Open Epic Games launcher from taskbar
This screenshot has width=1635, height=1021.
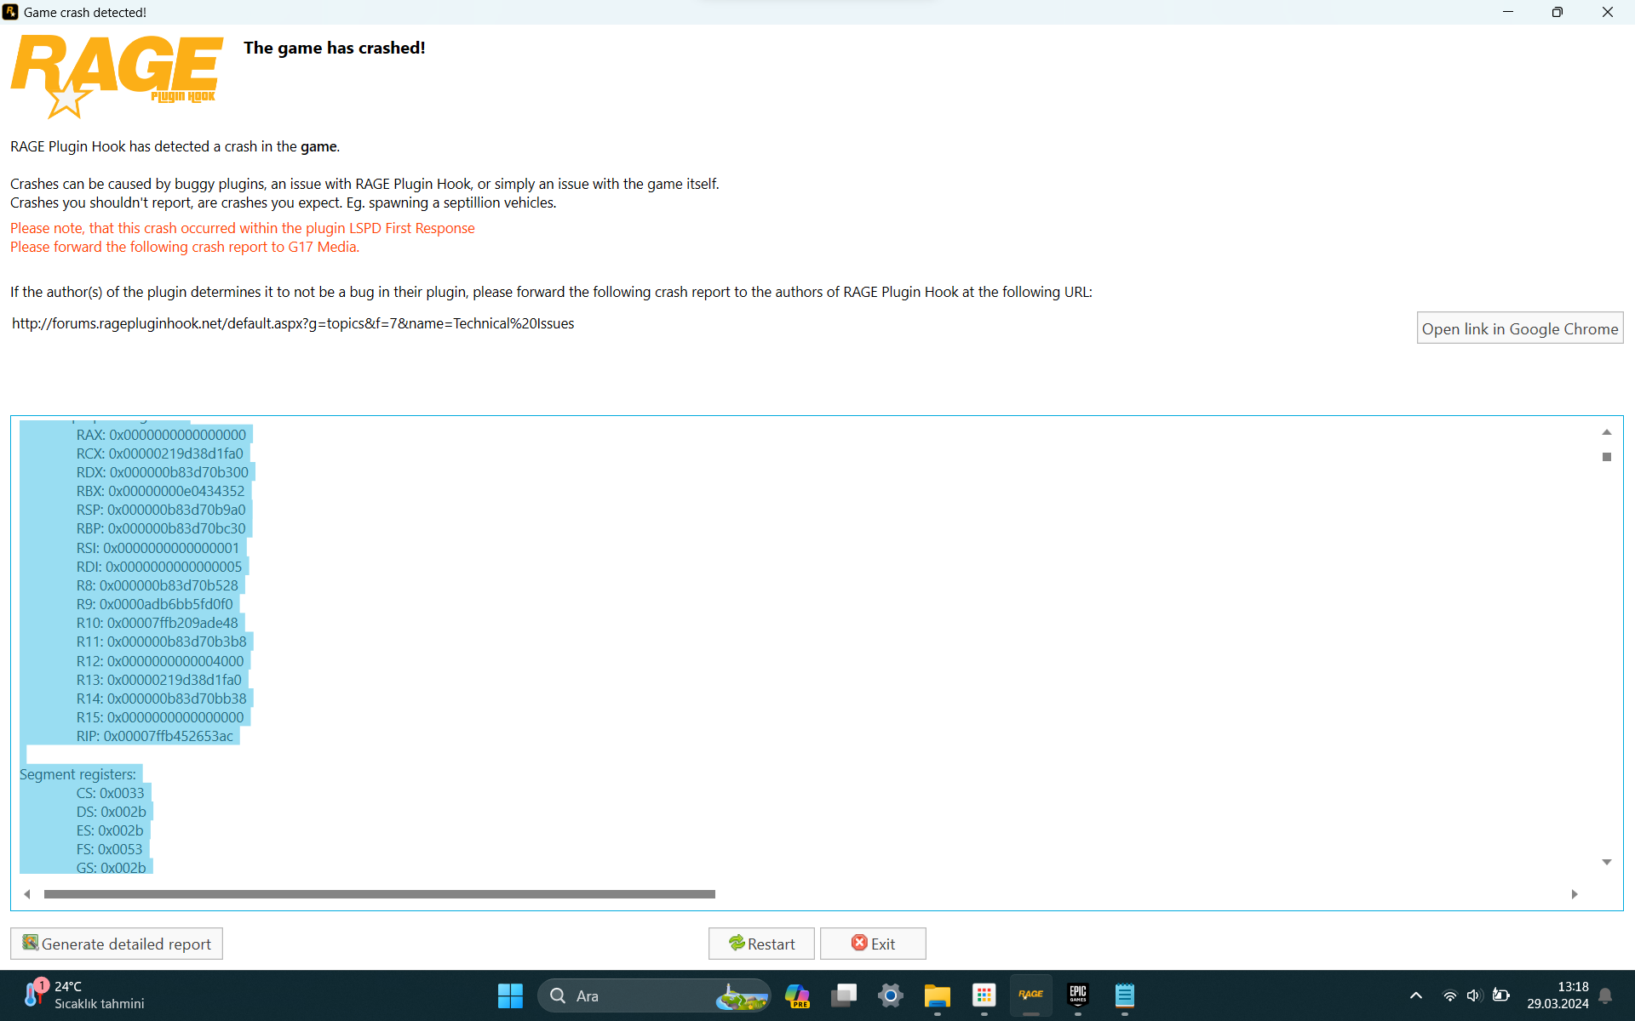point(1077,995)
